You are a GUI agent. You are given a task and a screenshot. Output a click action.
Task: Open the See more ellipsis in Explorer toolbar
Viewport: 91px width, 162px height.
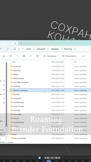point(83,56)
